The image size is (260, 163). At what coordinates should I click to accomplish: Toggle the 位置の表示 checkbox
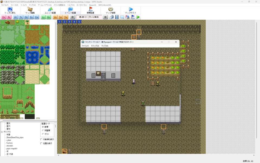pos(41,143)
